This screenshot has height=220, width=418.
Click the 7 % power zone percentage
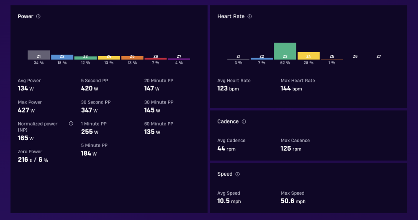156,63
